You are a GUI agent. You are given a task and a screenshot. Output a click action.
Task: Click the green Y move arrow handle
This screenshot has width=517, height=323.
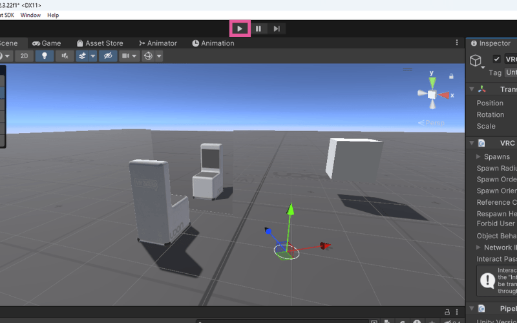pos(290,209)
